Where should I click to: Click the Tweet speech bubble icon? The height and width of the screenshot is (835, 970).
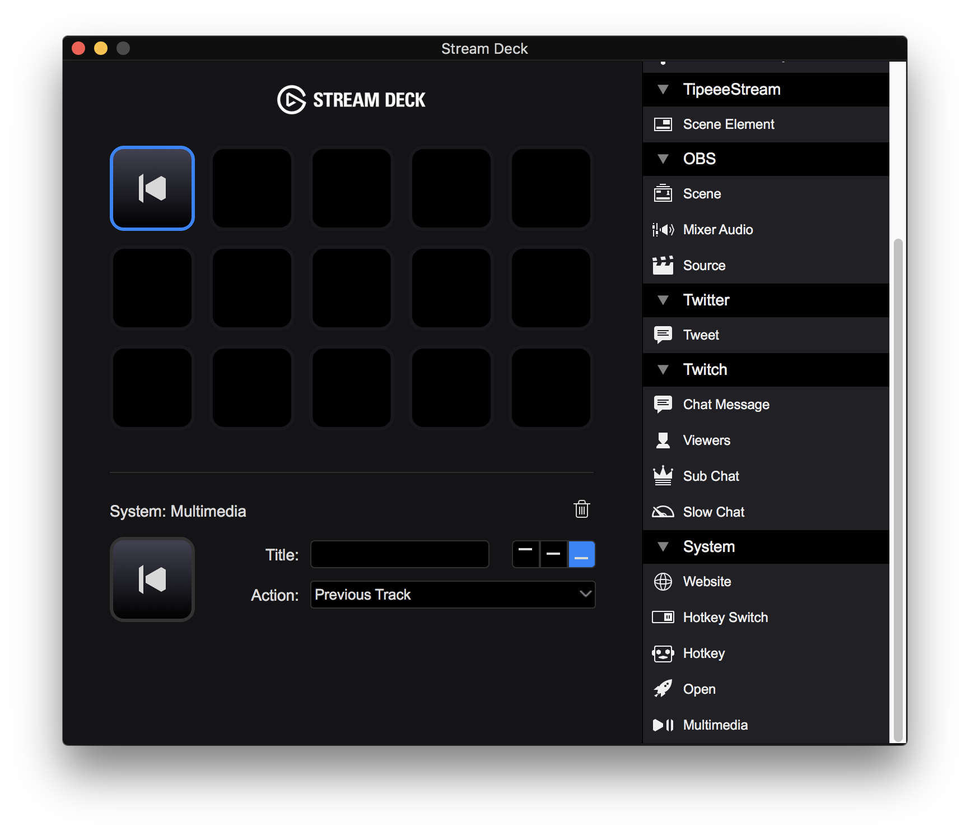pyautogui.click(x=663, y=335)
